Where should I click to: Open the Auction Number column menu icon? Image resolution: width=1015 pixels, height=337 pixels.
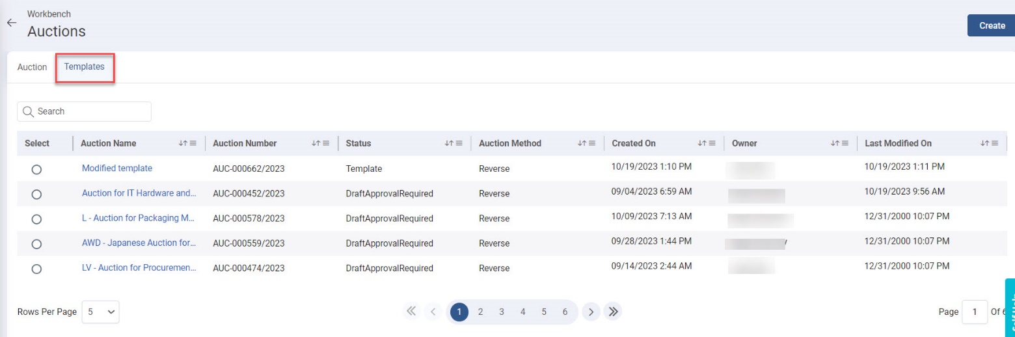pos(326,143)
